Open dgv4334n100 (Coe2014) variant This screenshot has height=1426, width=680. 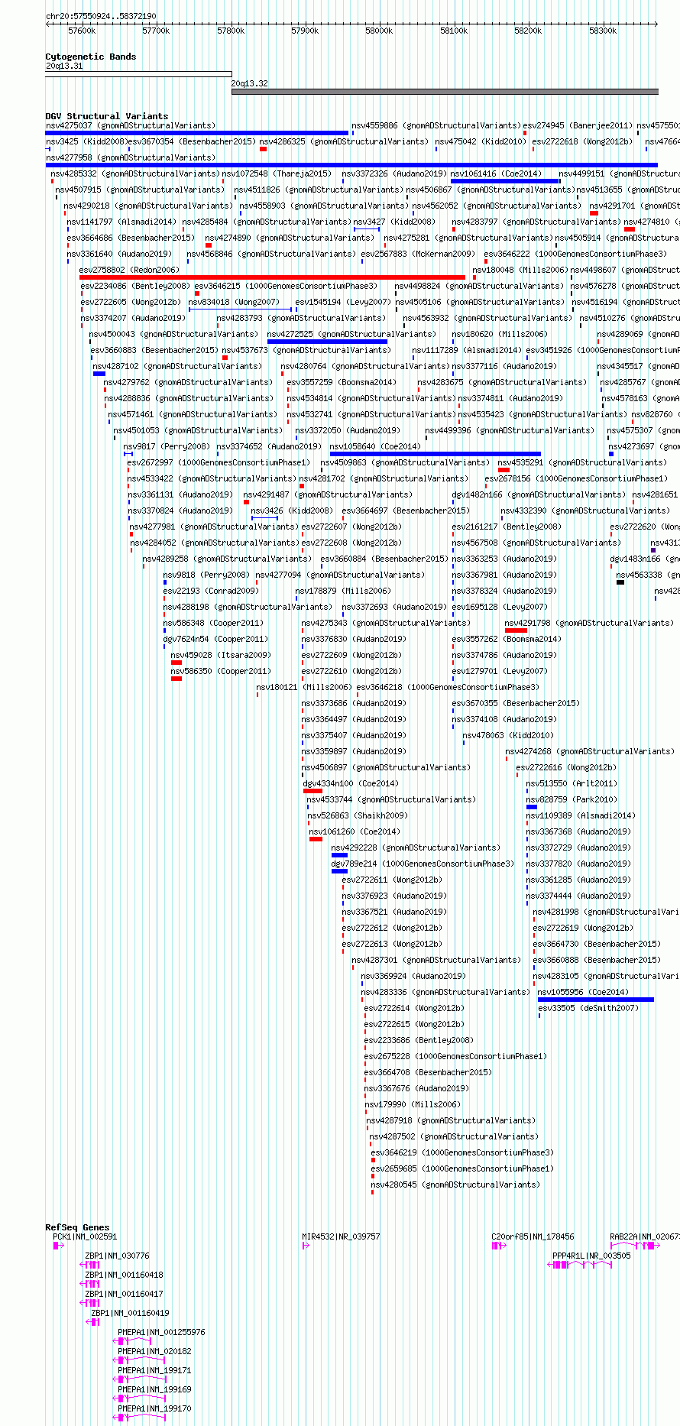351,783
